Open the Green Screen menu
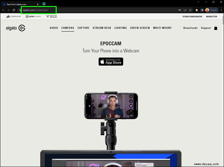 coord(140,28)
